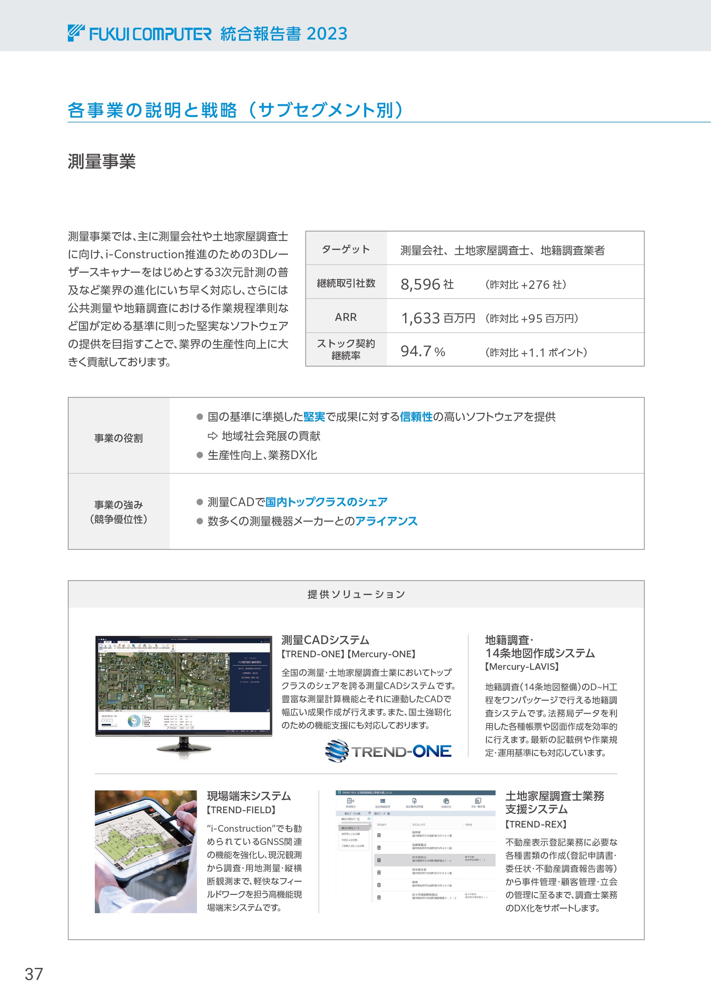Image resolution: width=711 pixels, height=1008 pixels.
Task: Click highlighted 国内トップクラスのシェア text
Action: click(326, 502)
